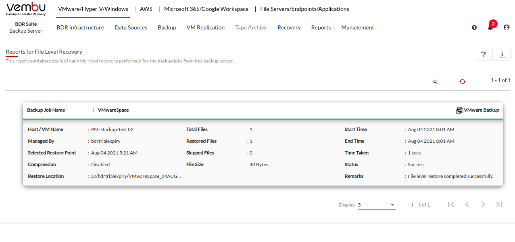515x242 pixels.
Task: Switch to Microsoft 365/Google Workspace tab
Action: 206,9
